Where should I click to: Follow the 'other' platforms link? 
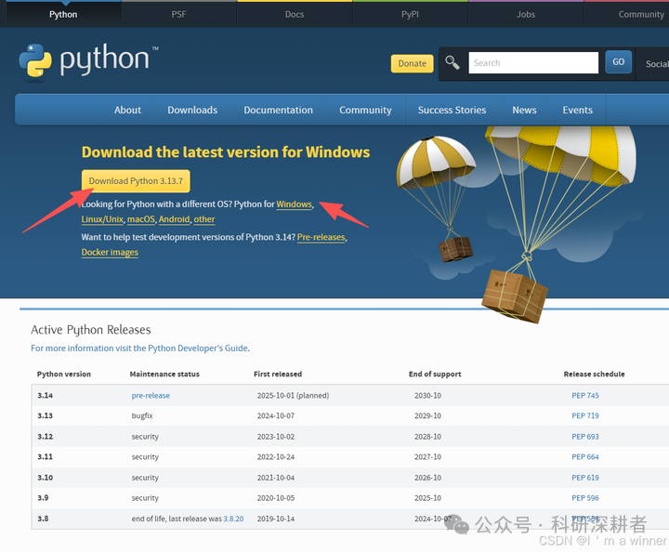pyautogui.click(x=204, y=219)
